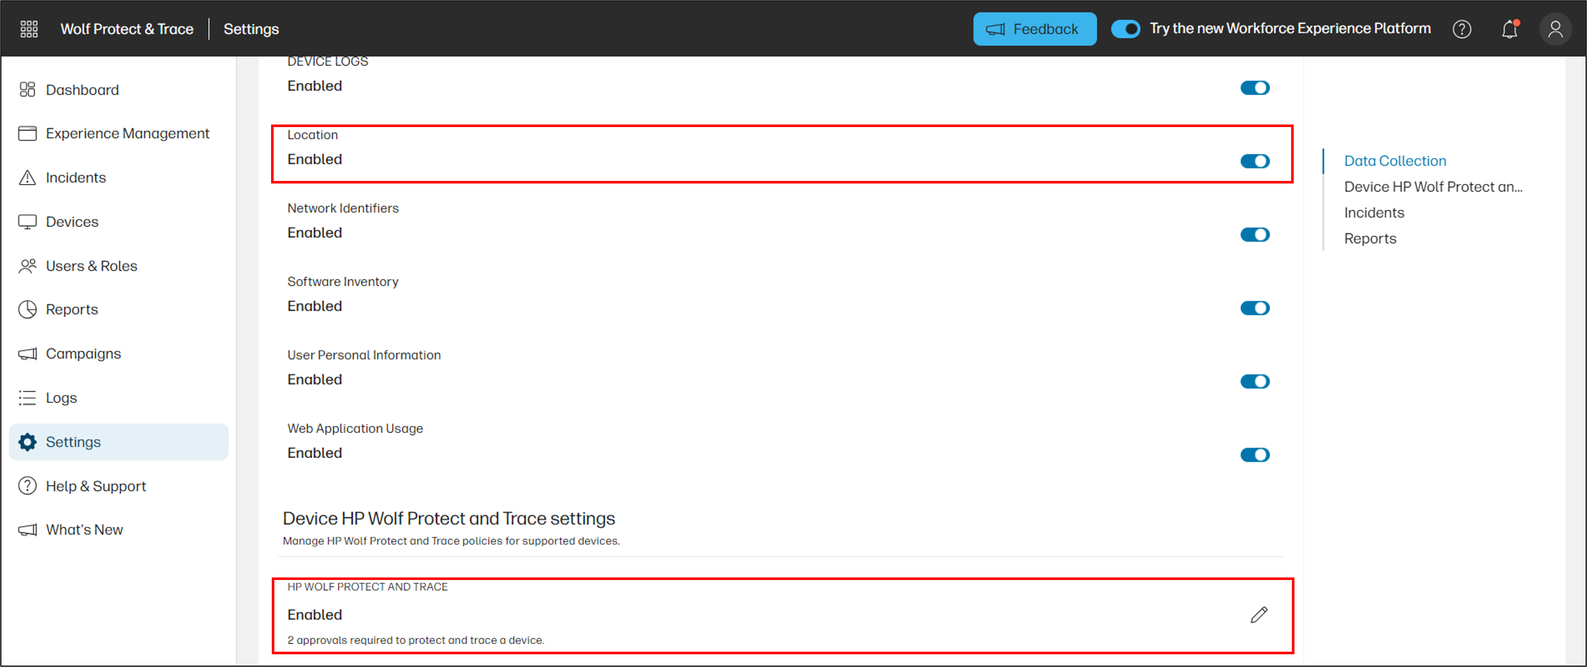
Task: Switch off User Personal Information toggle
Action: [x=1254, y=380]
